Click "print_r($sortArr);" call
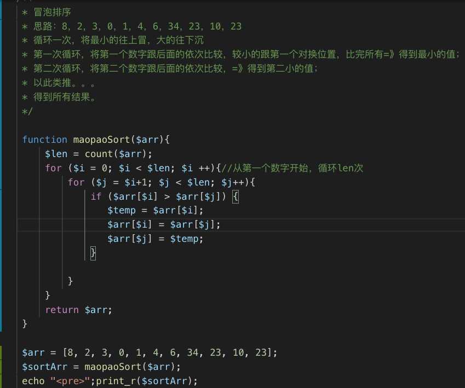Screen dimensions: 465x388 coord(147,381)
